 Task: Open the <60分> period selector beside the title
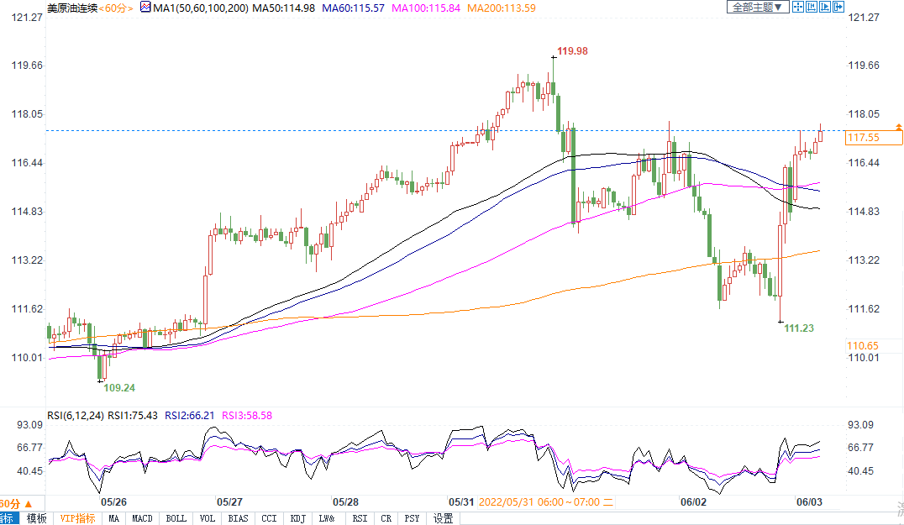[x=115, y=8]
